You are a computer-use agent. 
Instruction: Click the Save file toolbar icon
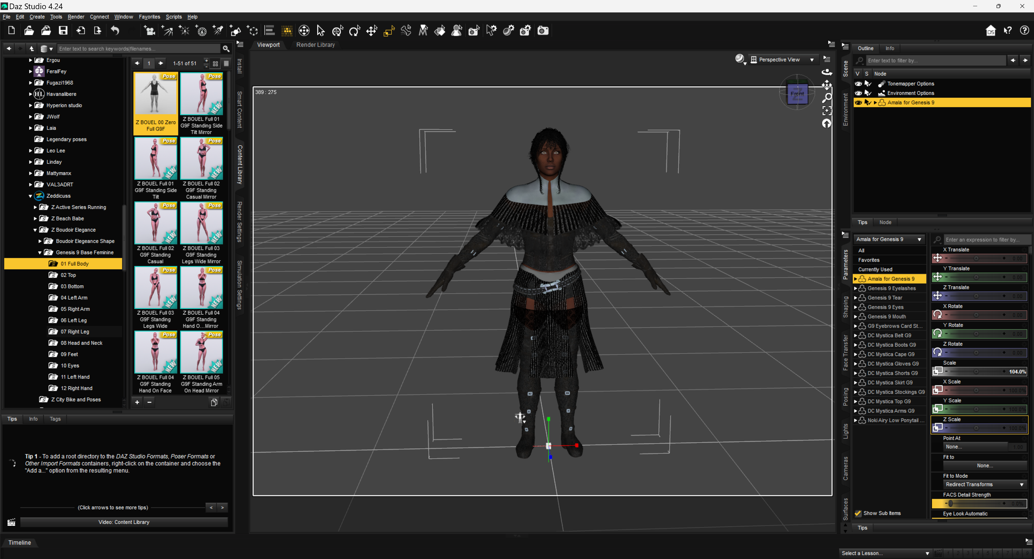63,30
